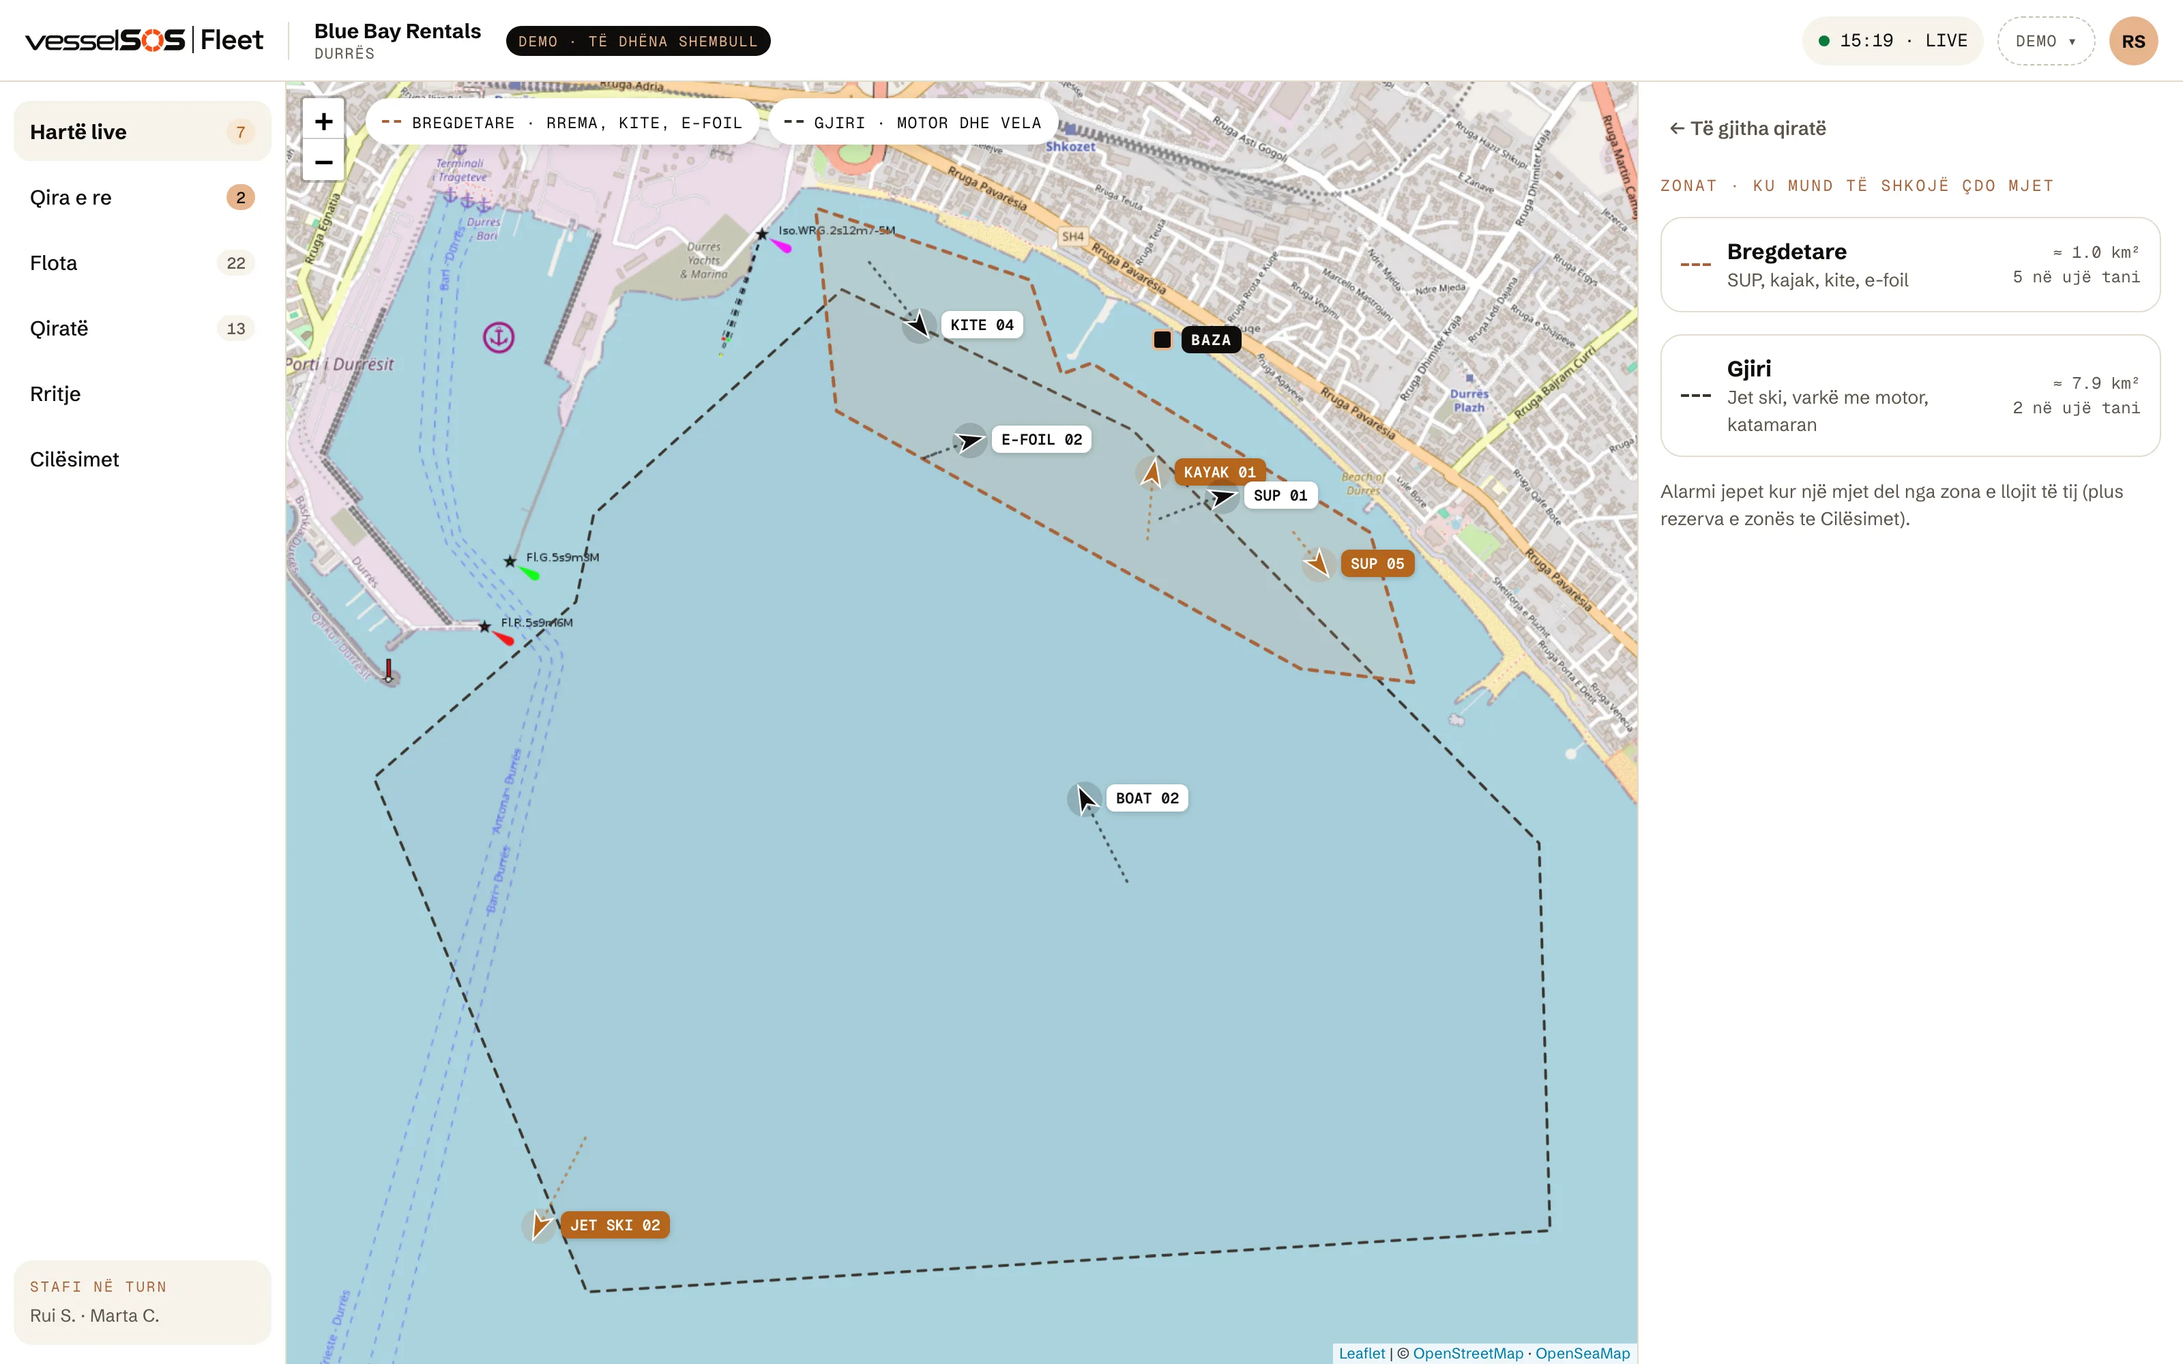
Task: Click the Blue Bay Rentals title
Action: pyautogui.click(x=397, y=31)
